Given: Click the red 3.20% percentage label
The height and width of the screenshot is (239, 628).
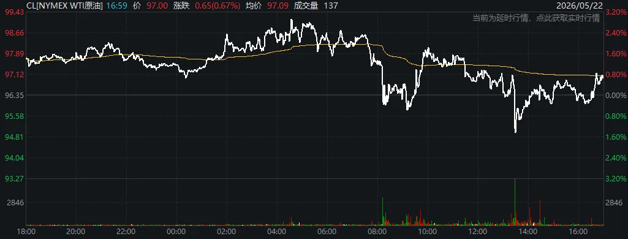Looking at the screenshot, I should pos(616,12).
